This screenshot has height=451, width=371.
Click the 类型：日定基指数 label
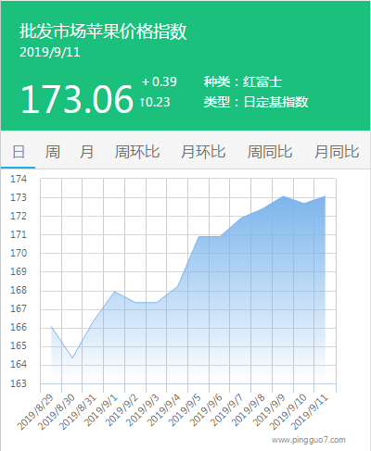pyautogui.click(x=256, y=102)
